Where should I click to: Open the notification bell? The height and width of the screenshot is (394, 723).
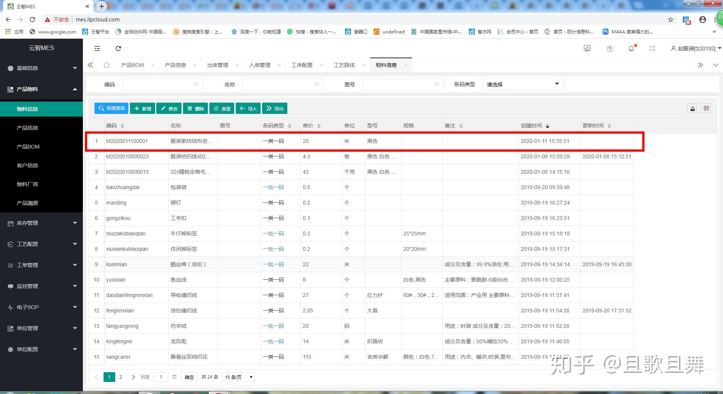[x=631, y=48]
